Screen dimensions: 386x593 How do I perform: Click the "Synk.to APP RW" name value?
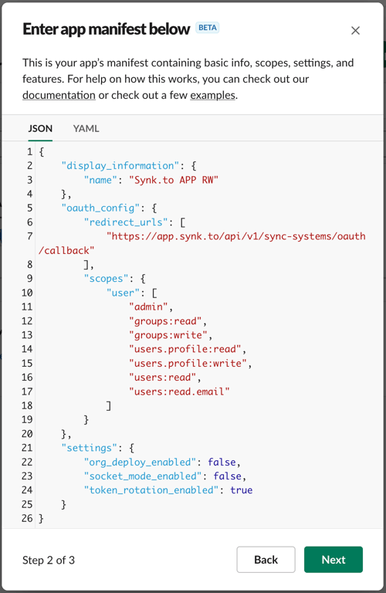tap(174, 180)
